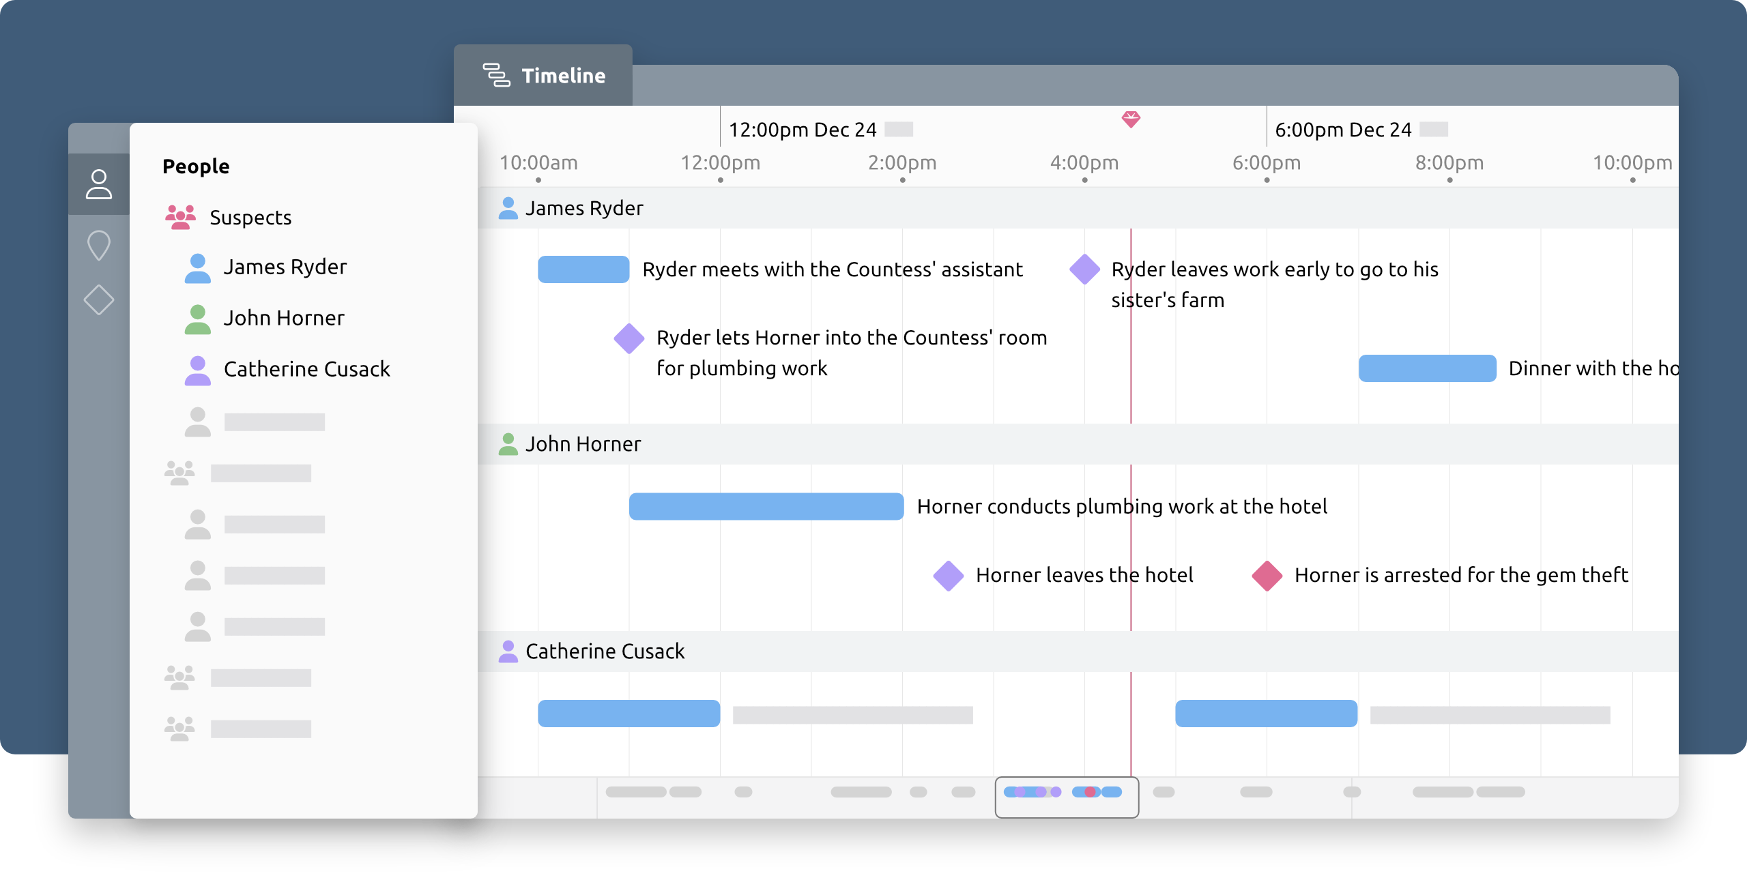Collapse the James Ryder timeline row
Viewport: 1747px width, 880px height.
click(x=583, y=208)
